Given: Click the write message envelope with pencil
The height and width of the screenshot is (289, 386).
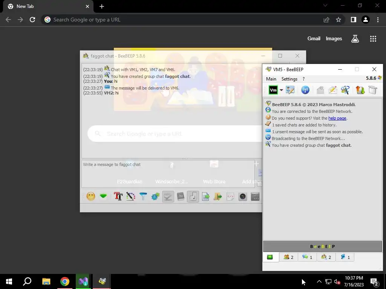Looking at the screenshot, I should 332,90.
